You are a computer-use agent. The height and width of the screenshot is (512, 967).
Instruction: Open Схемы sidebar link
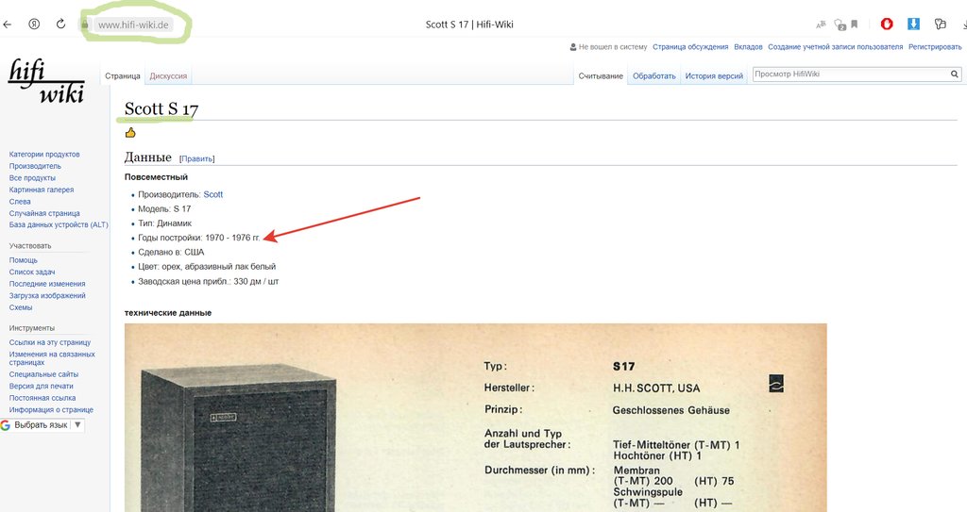pyautogui.click(x=21, y=307)
